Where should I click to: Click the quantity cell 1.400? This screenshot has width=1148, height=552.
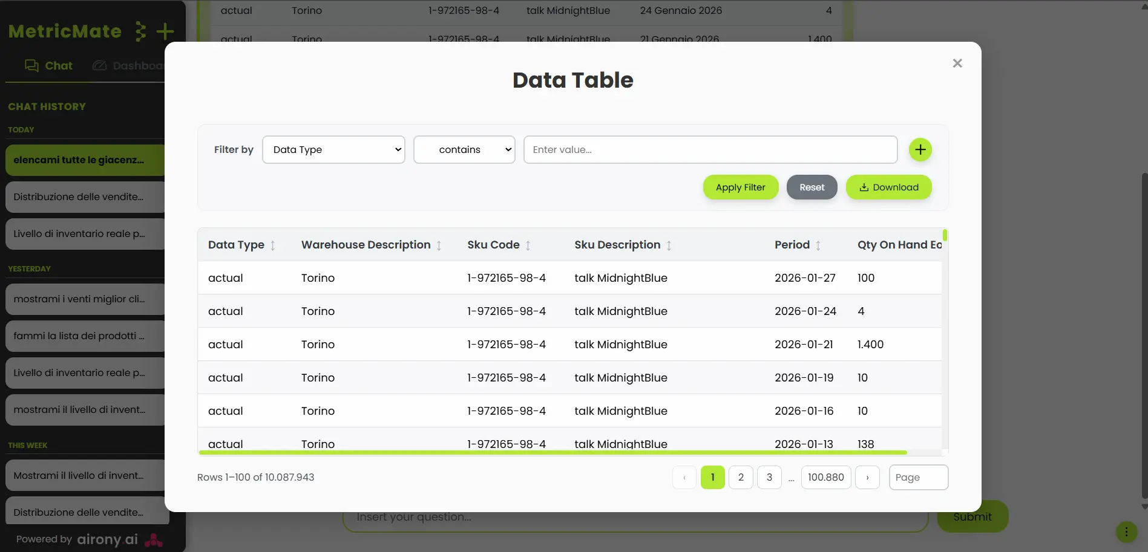tap(870, 345)
